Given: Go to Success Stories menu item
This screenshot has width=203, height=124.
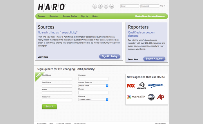Looking at the screenshot, I should click(x=70, y=16).
